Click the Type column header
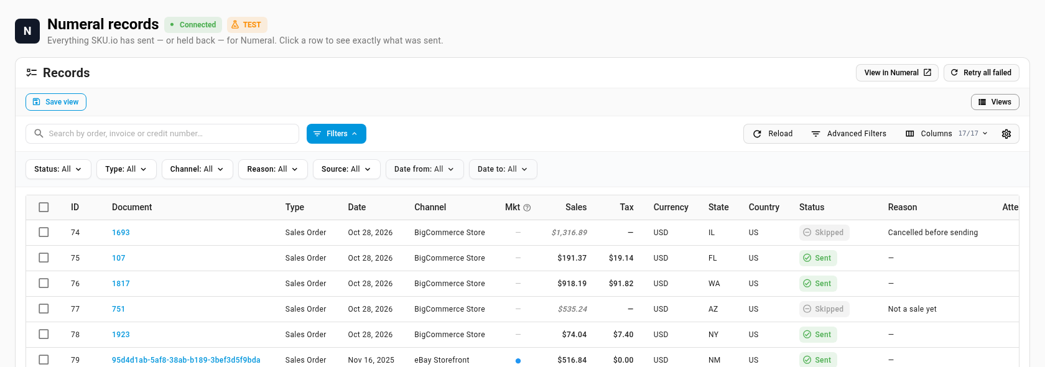Screen dimensions: 1045x367 click(295, 207)
